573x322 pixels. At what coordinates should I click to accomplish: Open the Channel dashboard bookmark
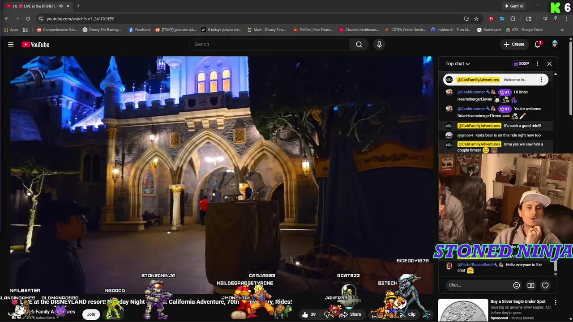click(359, 30)
